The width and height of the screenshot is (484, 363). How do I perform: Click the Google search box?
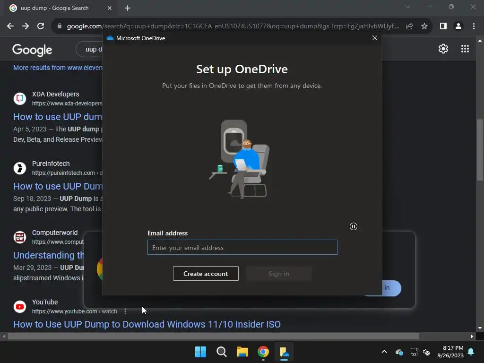[x=89, y=49]
